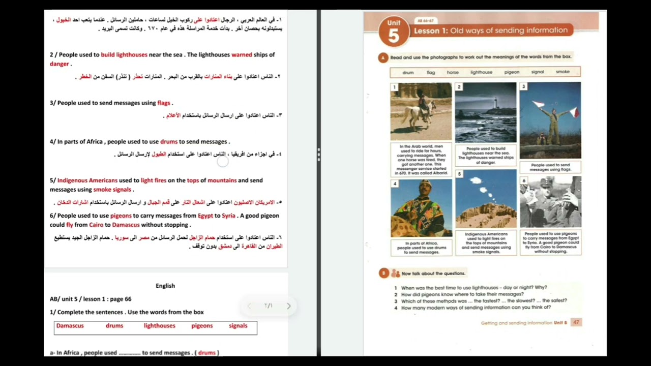This screenshot has height=366, width=651.
Task: Click 'lighthouses' in the worksheet word box
Action: 159,326
